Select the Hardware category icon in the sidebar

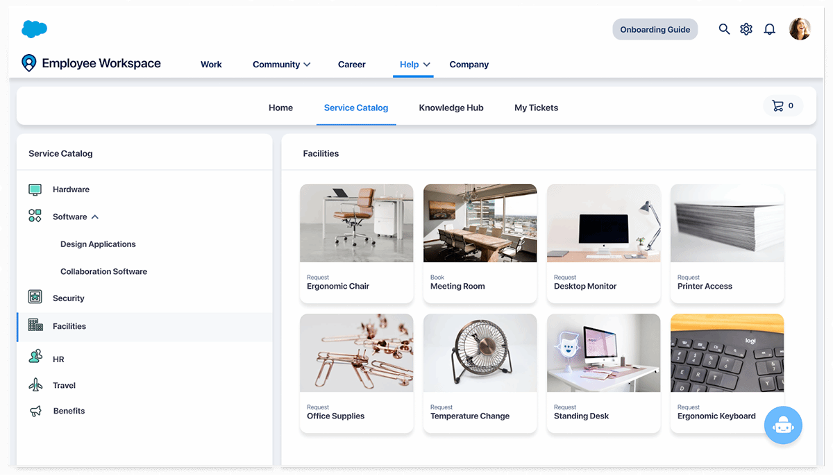click(35, 189)
